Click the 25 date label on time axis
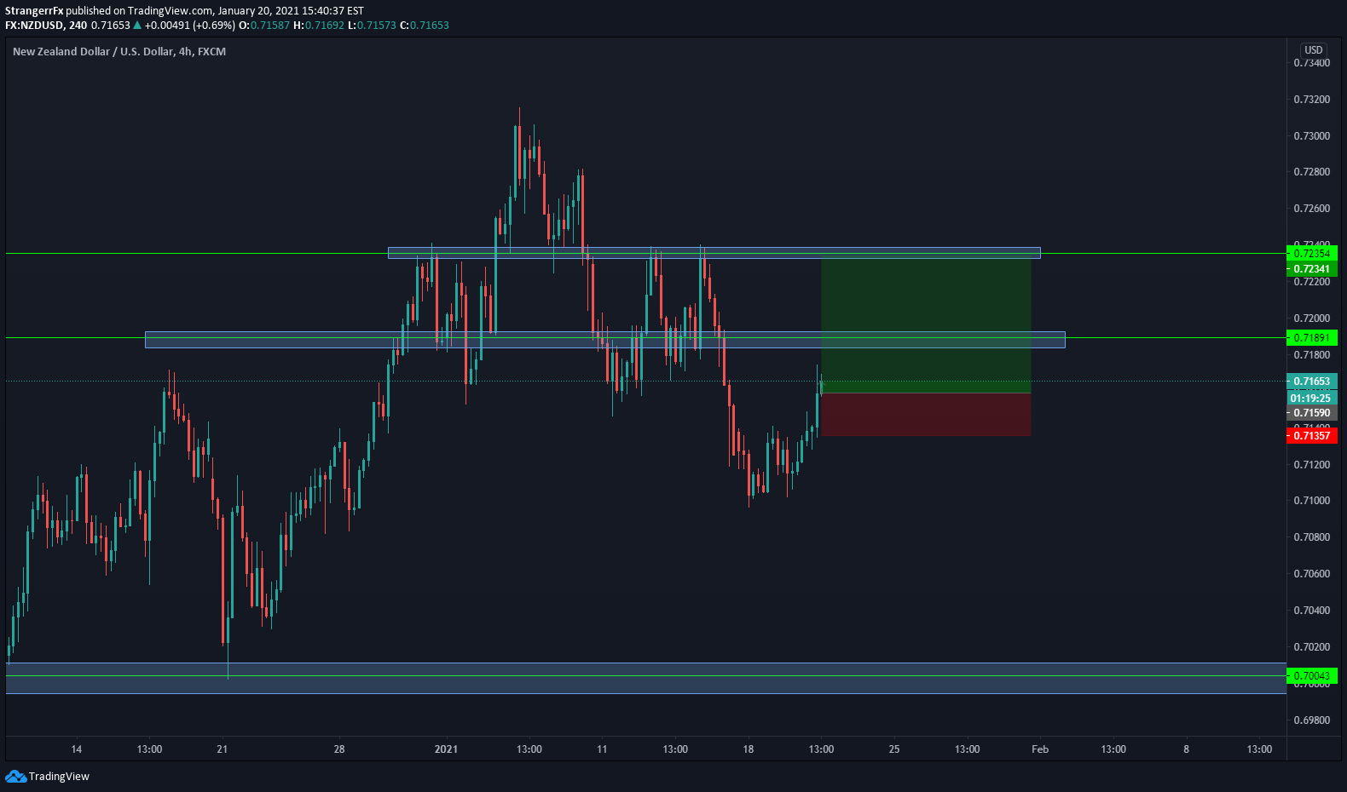 [x=894, y=749]
